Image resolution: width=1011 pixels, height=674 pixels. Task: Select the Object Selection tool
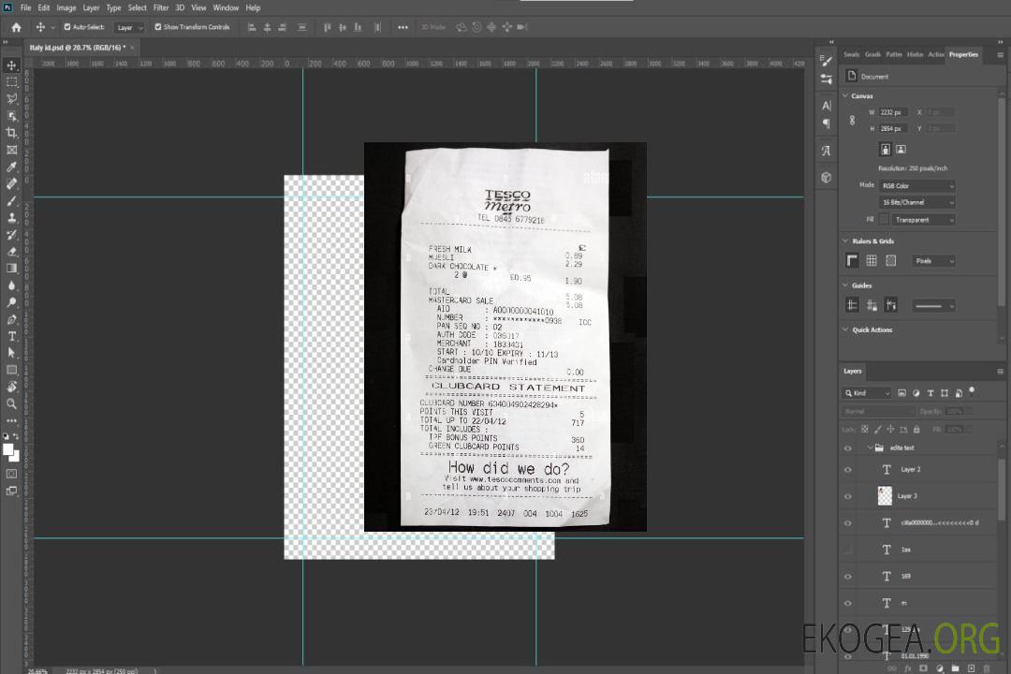pos(11,116)
